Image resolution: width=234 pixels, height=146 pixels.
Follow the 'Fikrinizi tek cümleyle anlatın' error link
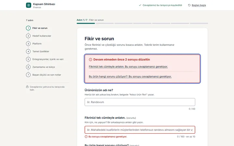click(x=128, y=67)
